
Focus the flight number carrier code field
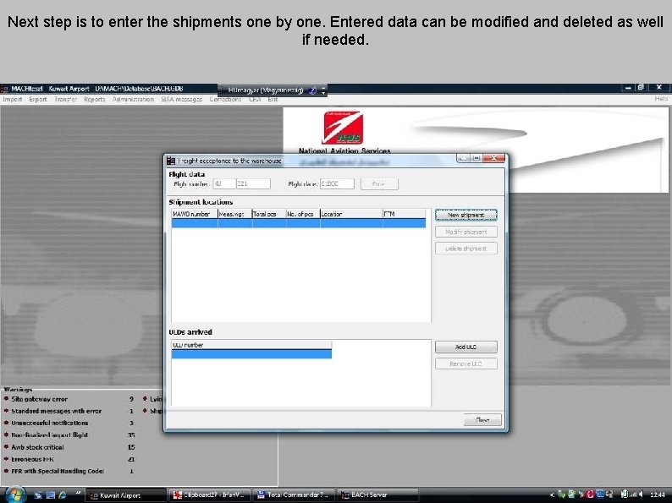pyautogui.click(x=224, y=183)
